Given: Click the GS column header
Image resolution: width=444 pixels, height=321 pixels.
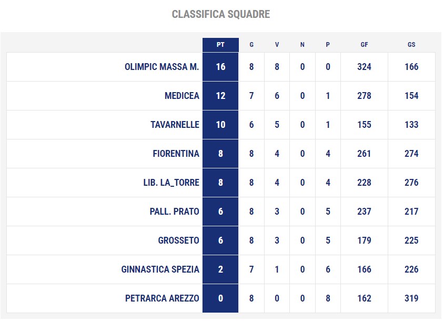Looking at the screenshot, I should [411, 45].
